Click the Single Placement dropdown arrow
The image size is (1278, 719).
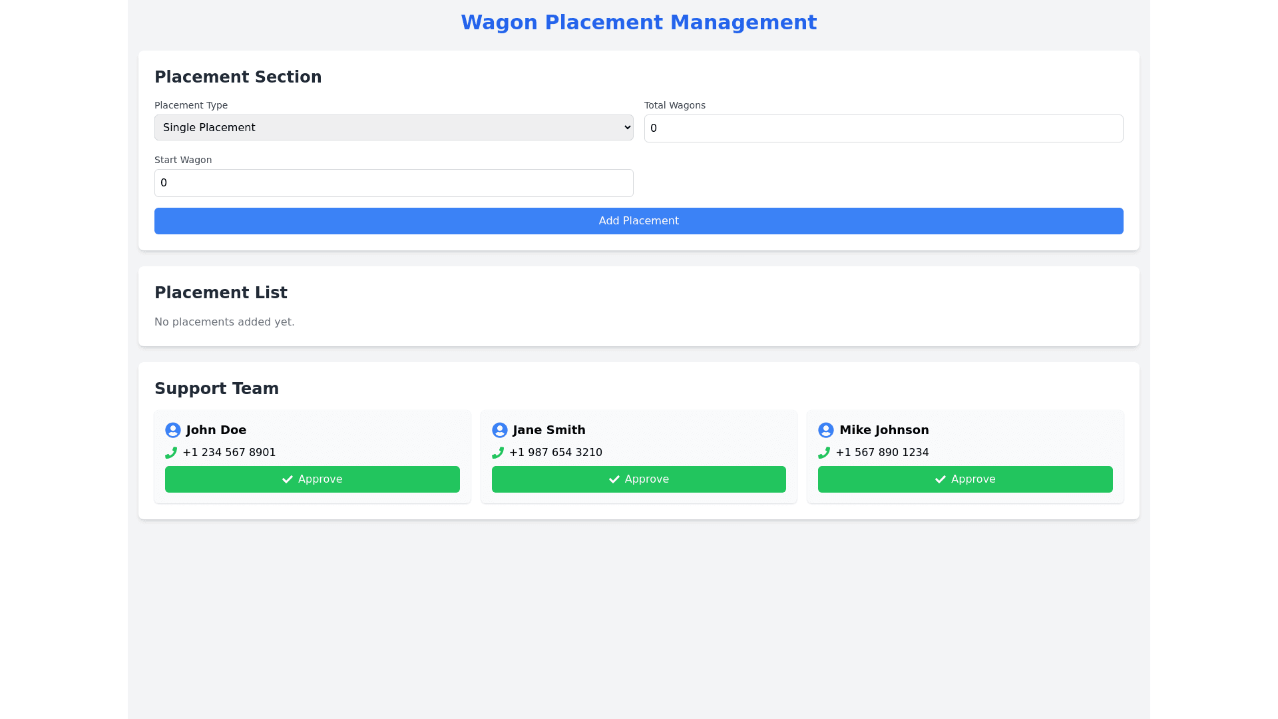click(x=627, y=127)
